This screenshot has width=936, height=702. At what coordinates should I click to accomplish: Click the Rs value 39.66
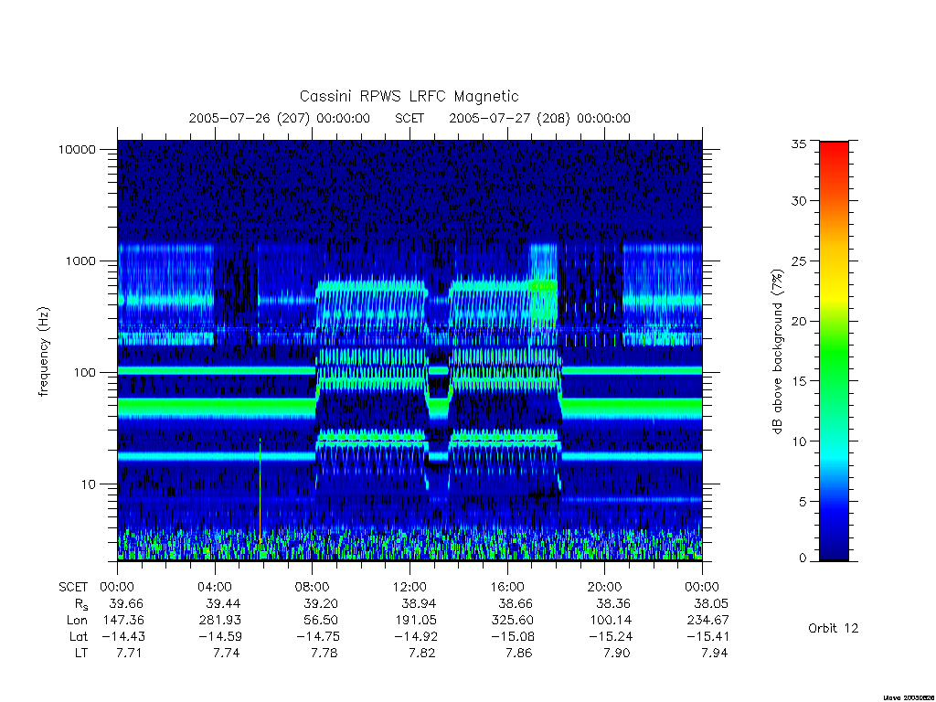coord(126,603)
